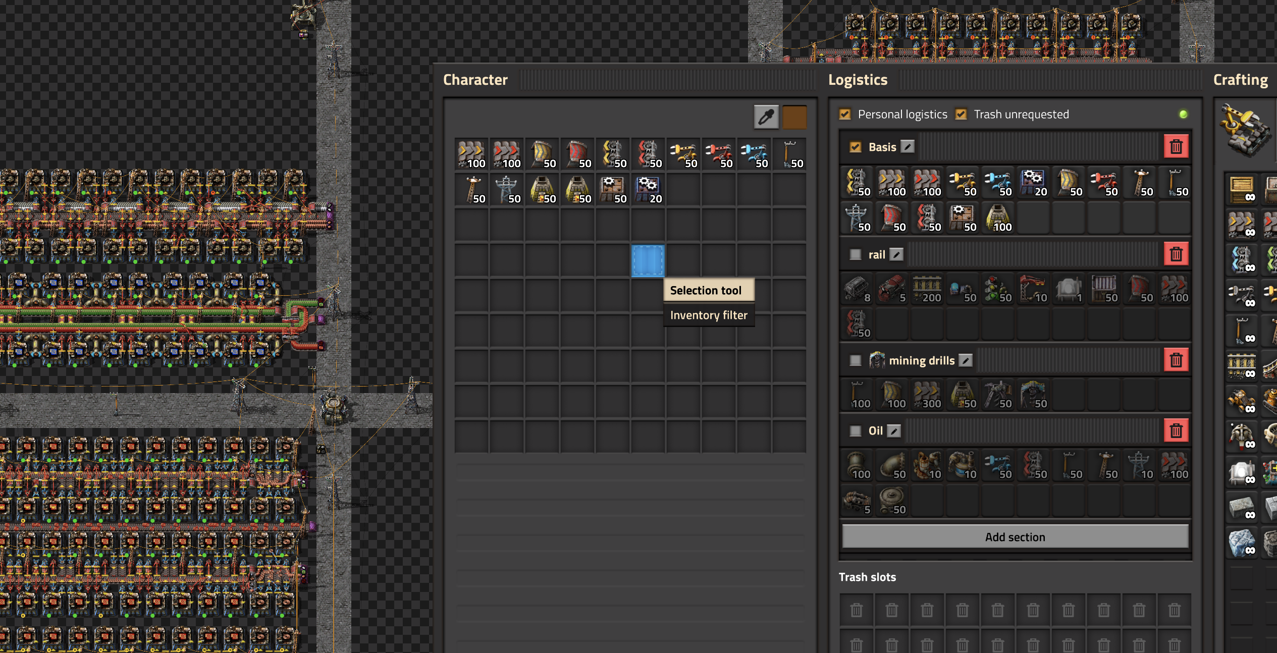Click the Logistics panel title
The height and width of the screenshot is (653, 1277).
tap(858, 80)
